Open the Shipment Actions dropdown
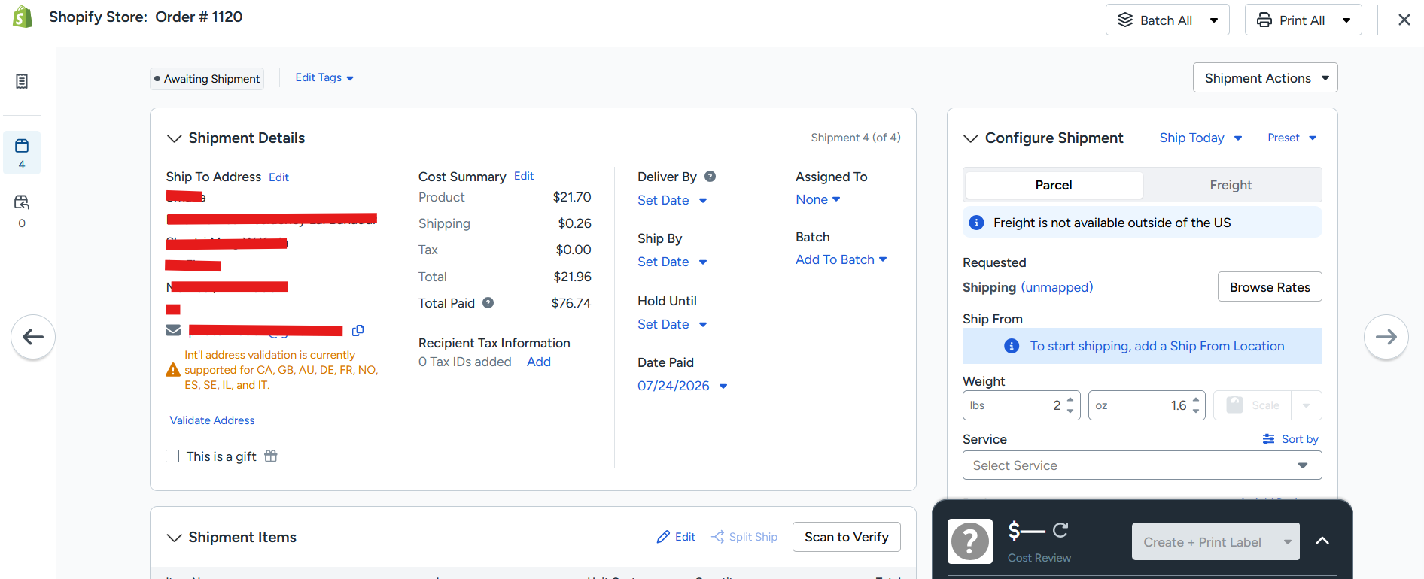 coord(1265,77)
